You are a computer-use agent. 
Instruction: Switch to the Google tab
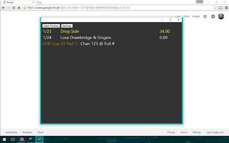(x=18, y=3)
